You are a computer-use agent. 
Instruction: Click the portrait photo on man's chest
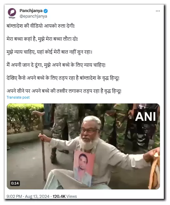[x=84, y=168]
